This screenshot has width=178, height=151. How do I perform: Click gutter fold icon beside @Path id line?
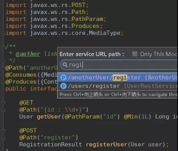click(3, 110)
